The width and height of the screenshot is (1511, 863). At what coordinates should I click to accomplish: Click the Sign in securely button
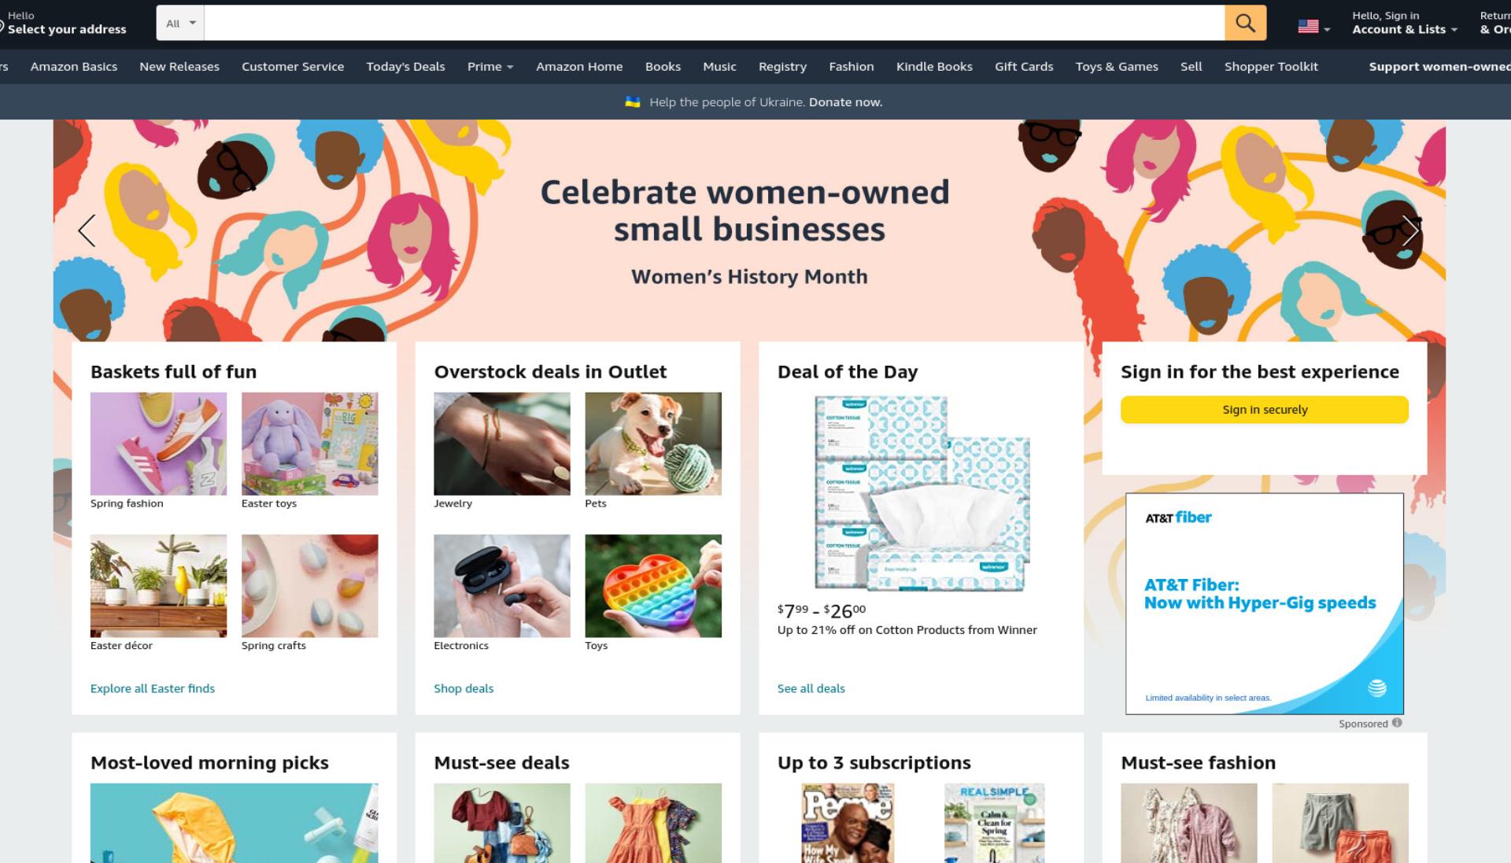[1264, 410]
